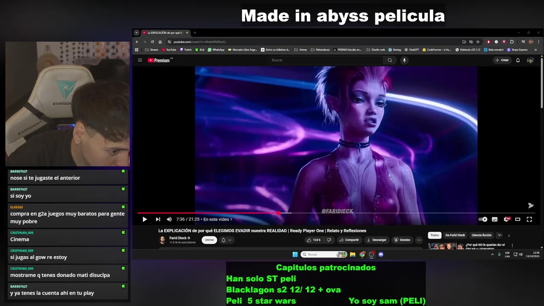Open the browser home page
Viewport: 544px width, 306px height.
click(160, 42)
